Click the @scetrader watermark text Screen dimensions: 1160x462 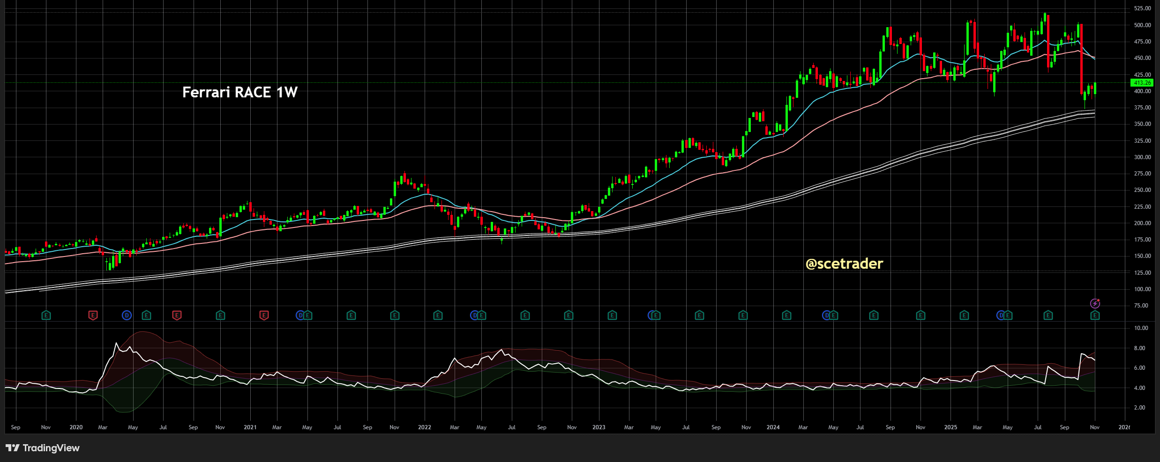844,264
